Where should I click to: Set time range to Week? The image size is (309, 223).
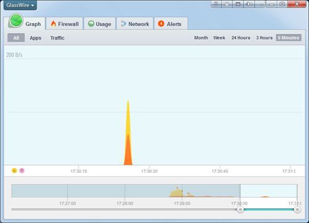click(x=219, y=38)
